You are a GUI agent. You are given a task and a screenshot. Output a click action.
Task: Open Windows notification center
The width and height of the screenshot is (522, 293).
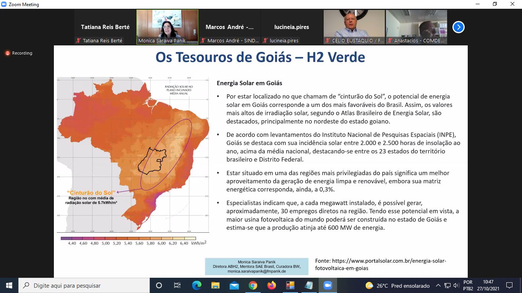click(x=509, y=285)
